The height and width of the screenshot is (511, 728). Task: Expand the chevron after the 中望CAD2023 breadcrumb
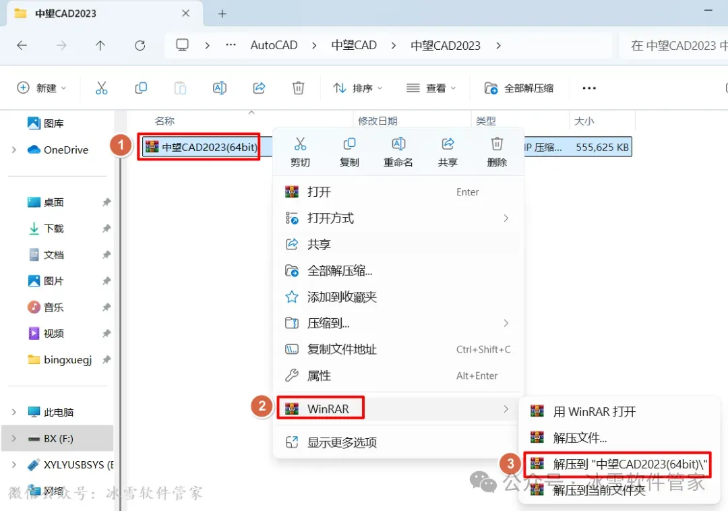pyautogui.click(x=499, y=45)
